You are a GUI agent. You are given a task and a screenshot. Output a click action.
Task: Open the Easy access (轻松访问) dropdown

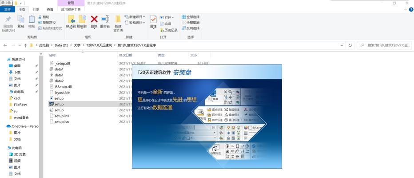coord(135,23)
